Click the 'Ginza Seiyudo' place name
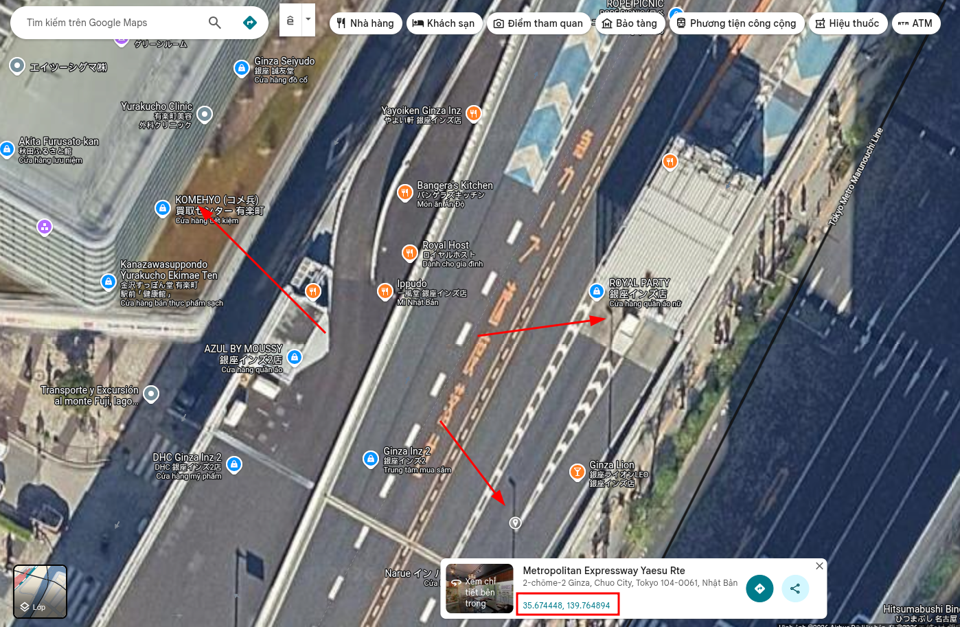 [284, 61]
